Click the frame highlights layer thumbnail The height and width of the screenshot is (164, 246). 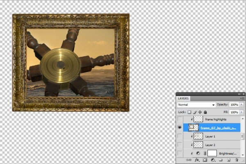click(198, 119)
